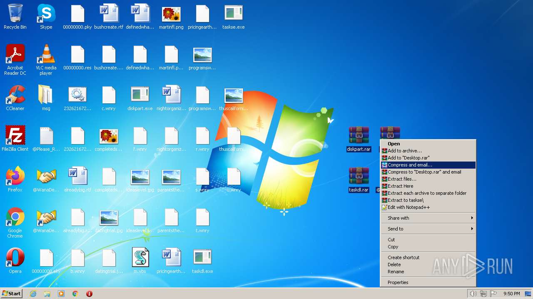Open the Recycle Bin icon

point(15,17)
